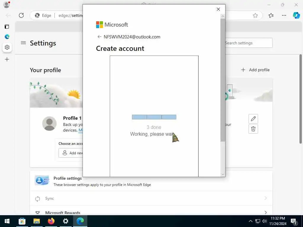
Task: Open a new tab with plus
Action: tap(7, 59)
